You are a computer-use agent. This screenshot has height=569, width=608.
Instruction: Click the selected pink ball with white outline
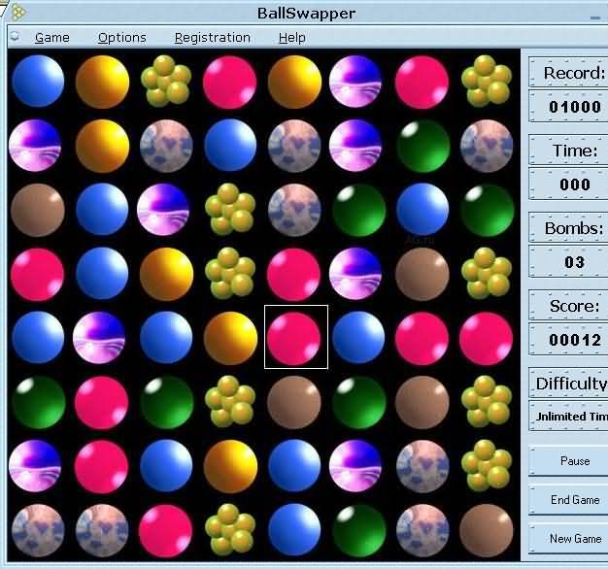pyautogui.click(x=296, y=337)
